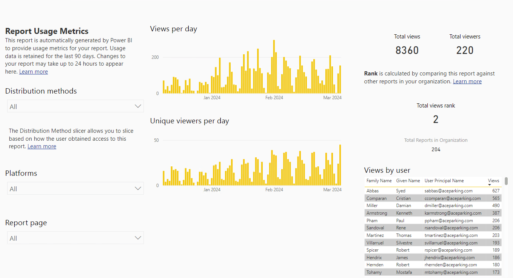Select the Martinez family name cell
The image size is (513, 278).
click(375, 235)
